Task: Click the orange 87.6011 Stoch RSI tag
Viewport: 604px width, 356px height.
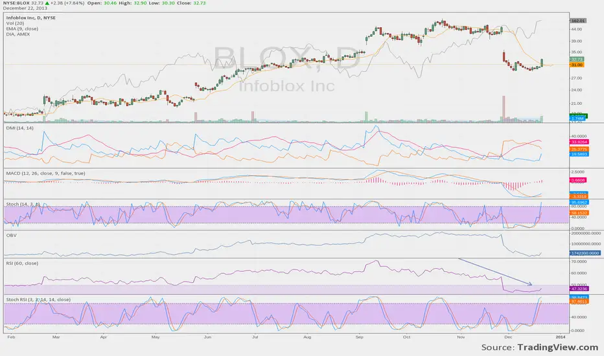Action: point(579,302)
